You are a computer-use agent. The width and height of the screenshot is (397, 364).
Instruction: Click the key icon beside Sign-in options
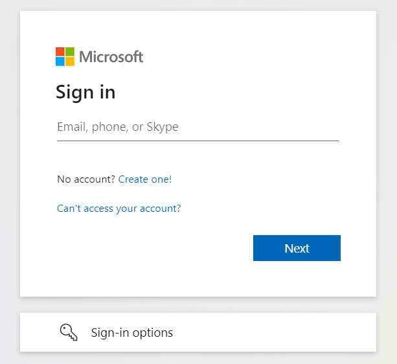pos(69,332)
